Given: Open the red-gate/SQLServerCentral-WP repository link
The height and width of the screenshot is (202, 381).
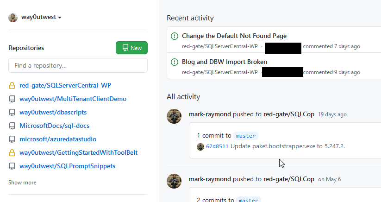Looking at the screenshot, I should coord(65,86).
